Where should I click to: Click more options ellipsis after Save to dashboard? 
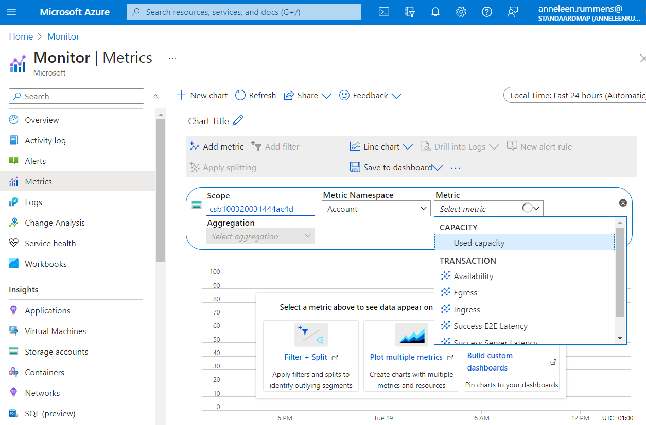click(x=456, y=168)
